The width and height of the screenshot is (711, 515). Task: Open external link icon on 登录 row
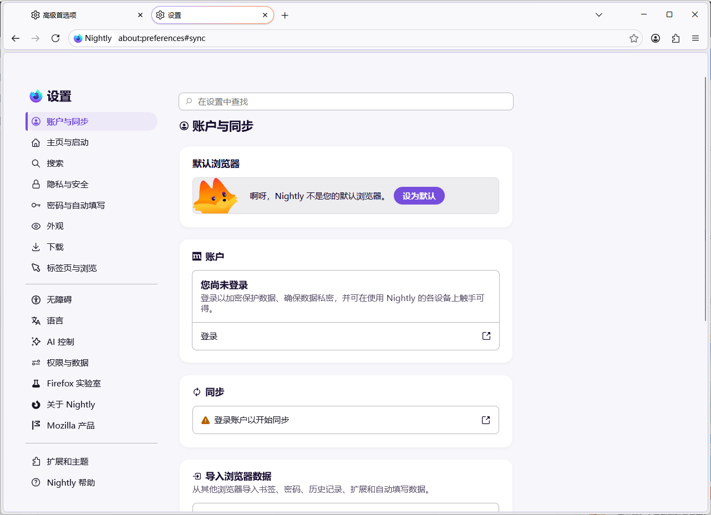pyautogui.click(x=486, y=336)
